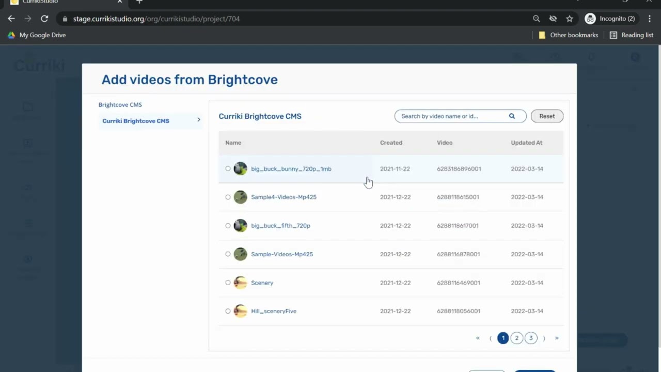This screenshot has height=372, width=661.
Task: Open Other bookmarks folder
Action: point(569,35)
